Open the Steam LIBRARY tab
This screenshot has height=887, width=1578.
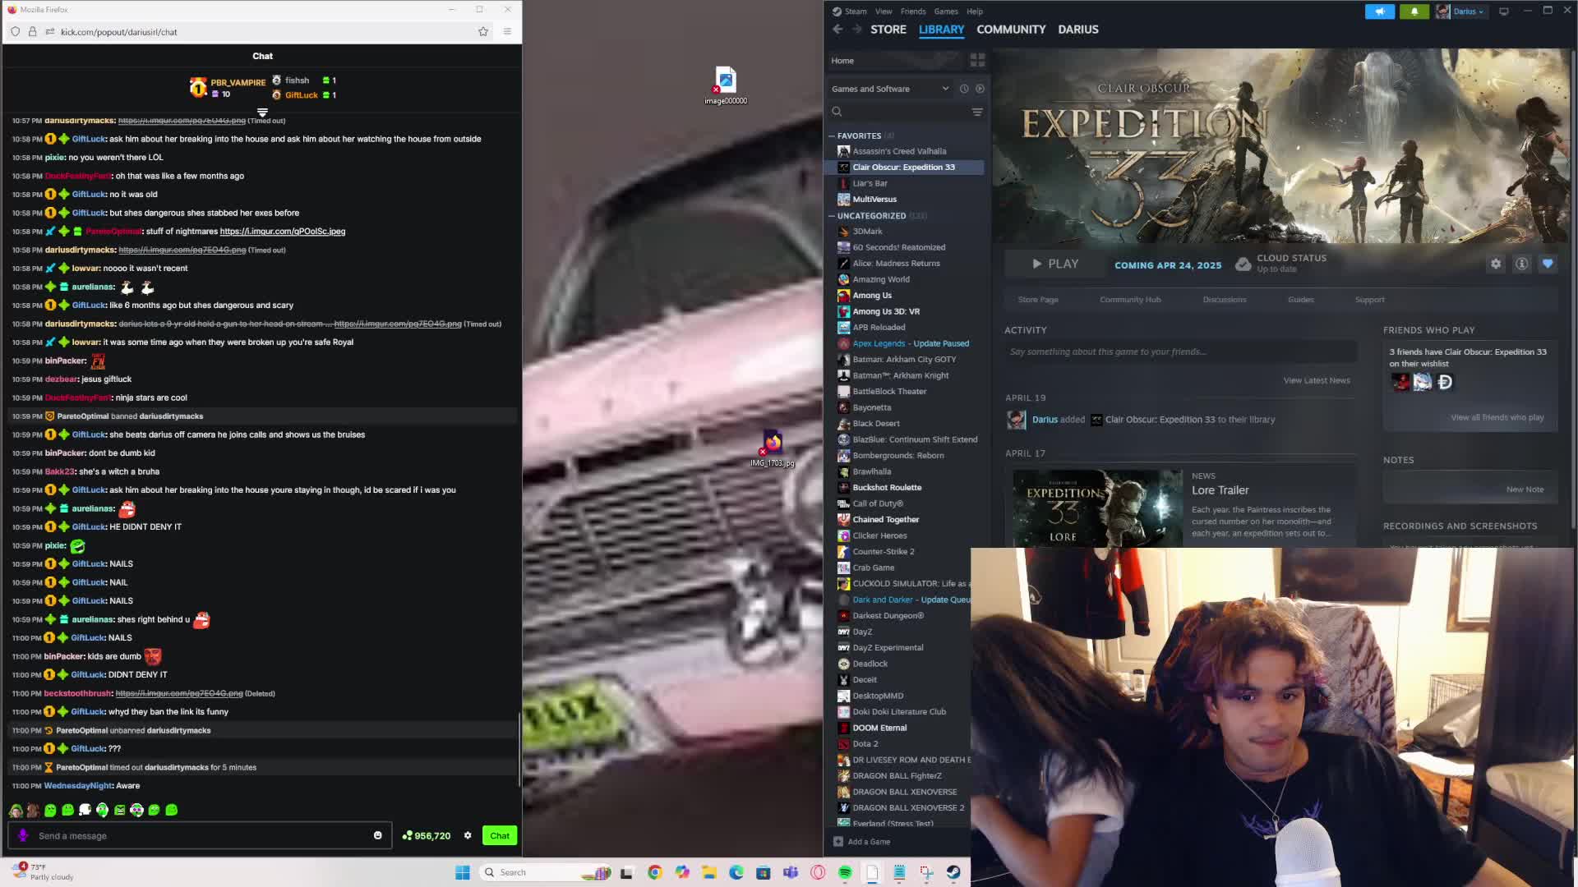[941, 29]
